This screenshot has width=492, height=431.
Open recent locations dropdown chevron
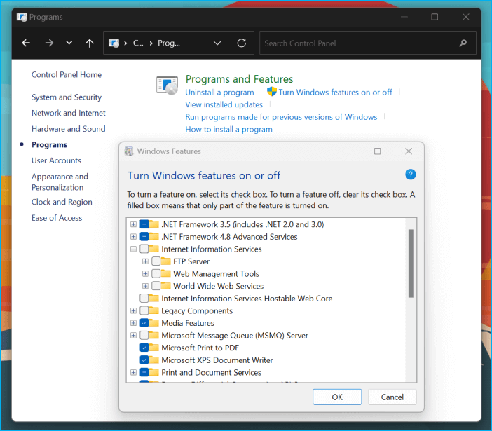[x=69, y=43]
